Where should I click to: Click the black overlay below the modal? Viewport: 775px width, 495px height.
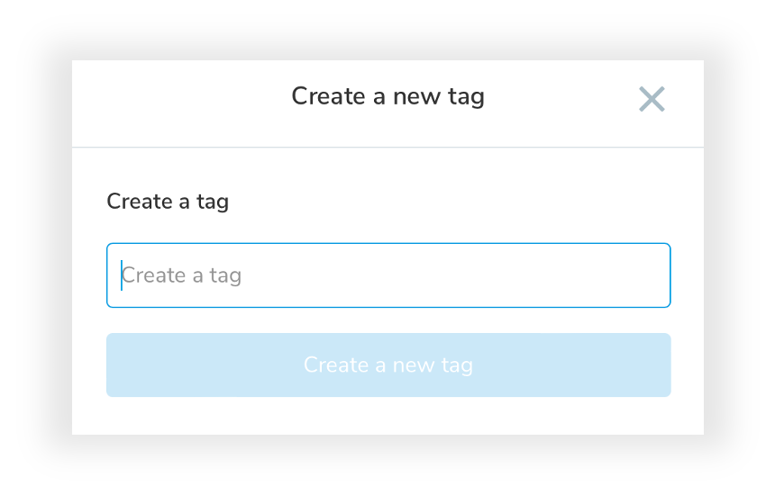tap(387, 465)
